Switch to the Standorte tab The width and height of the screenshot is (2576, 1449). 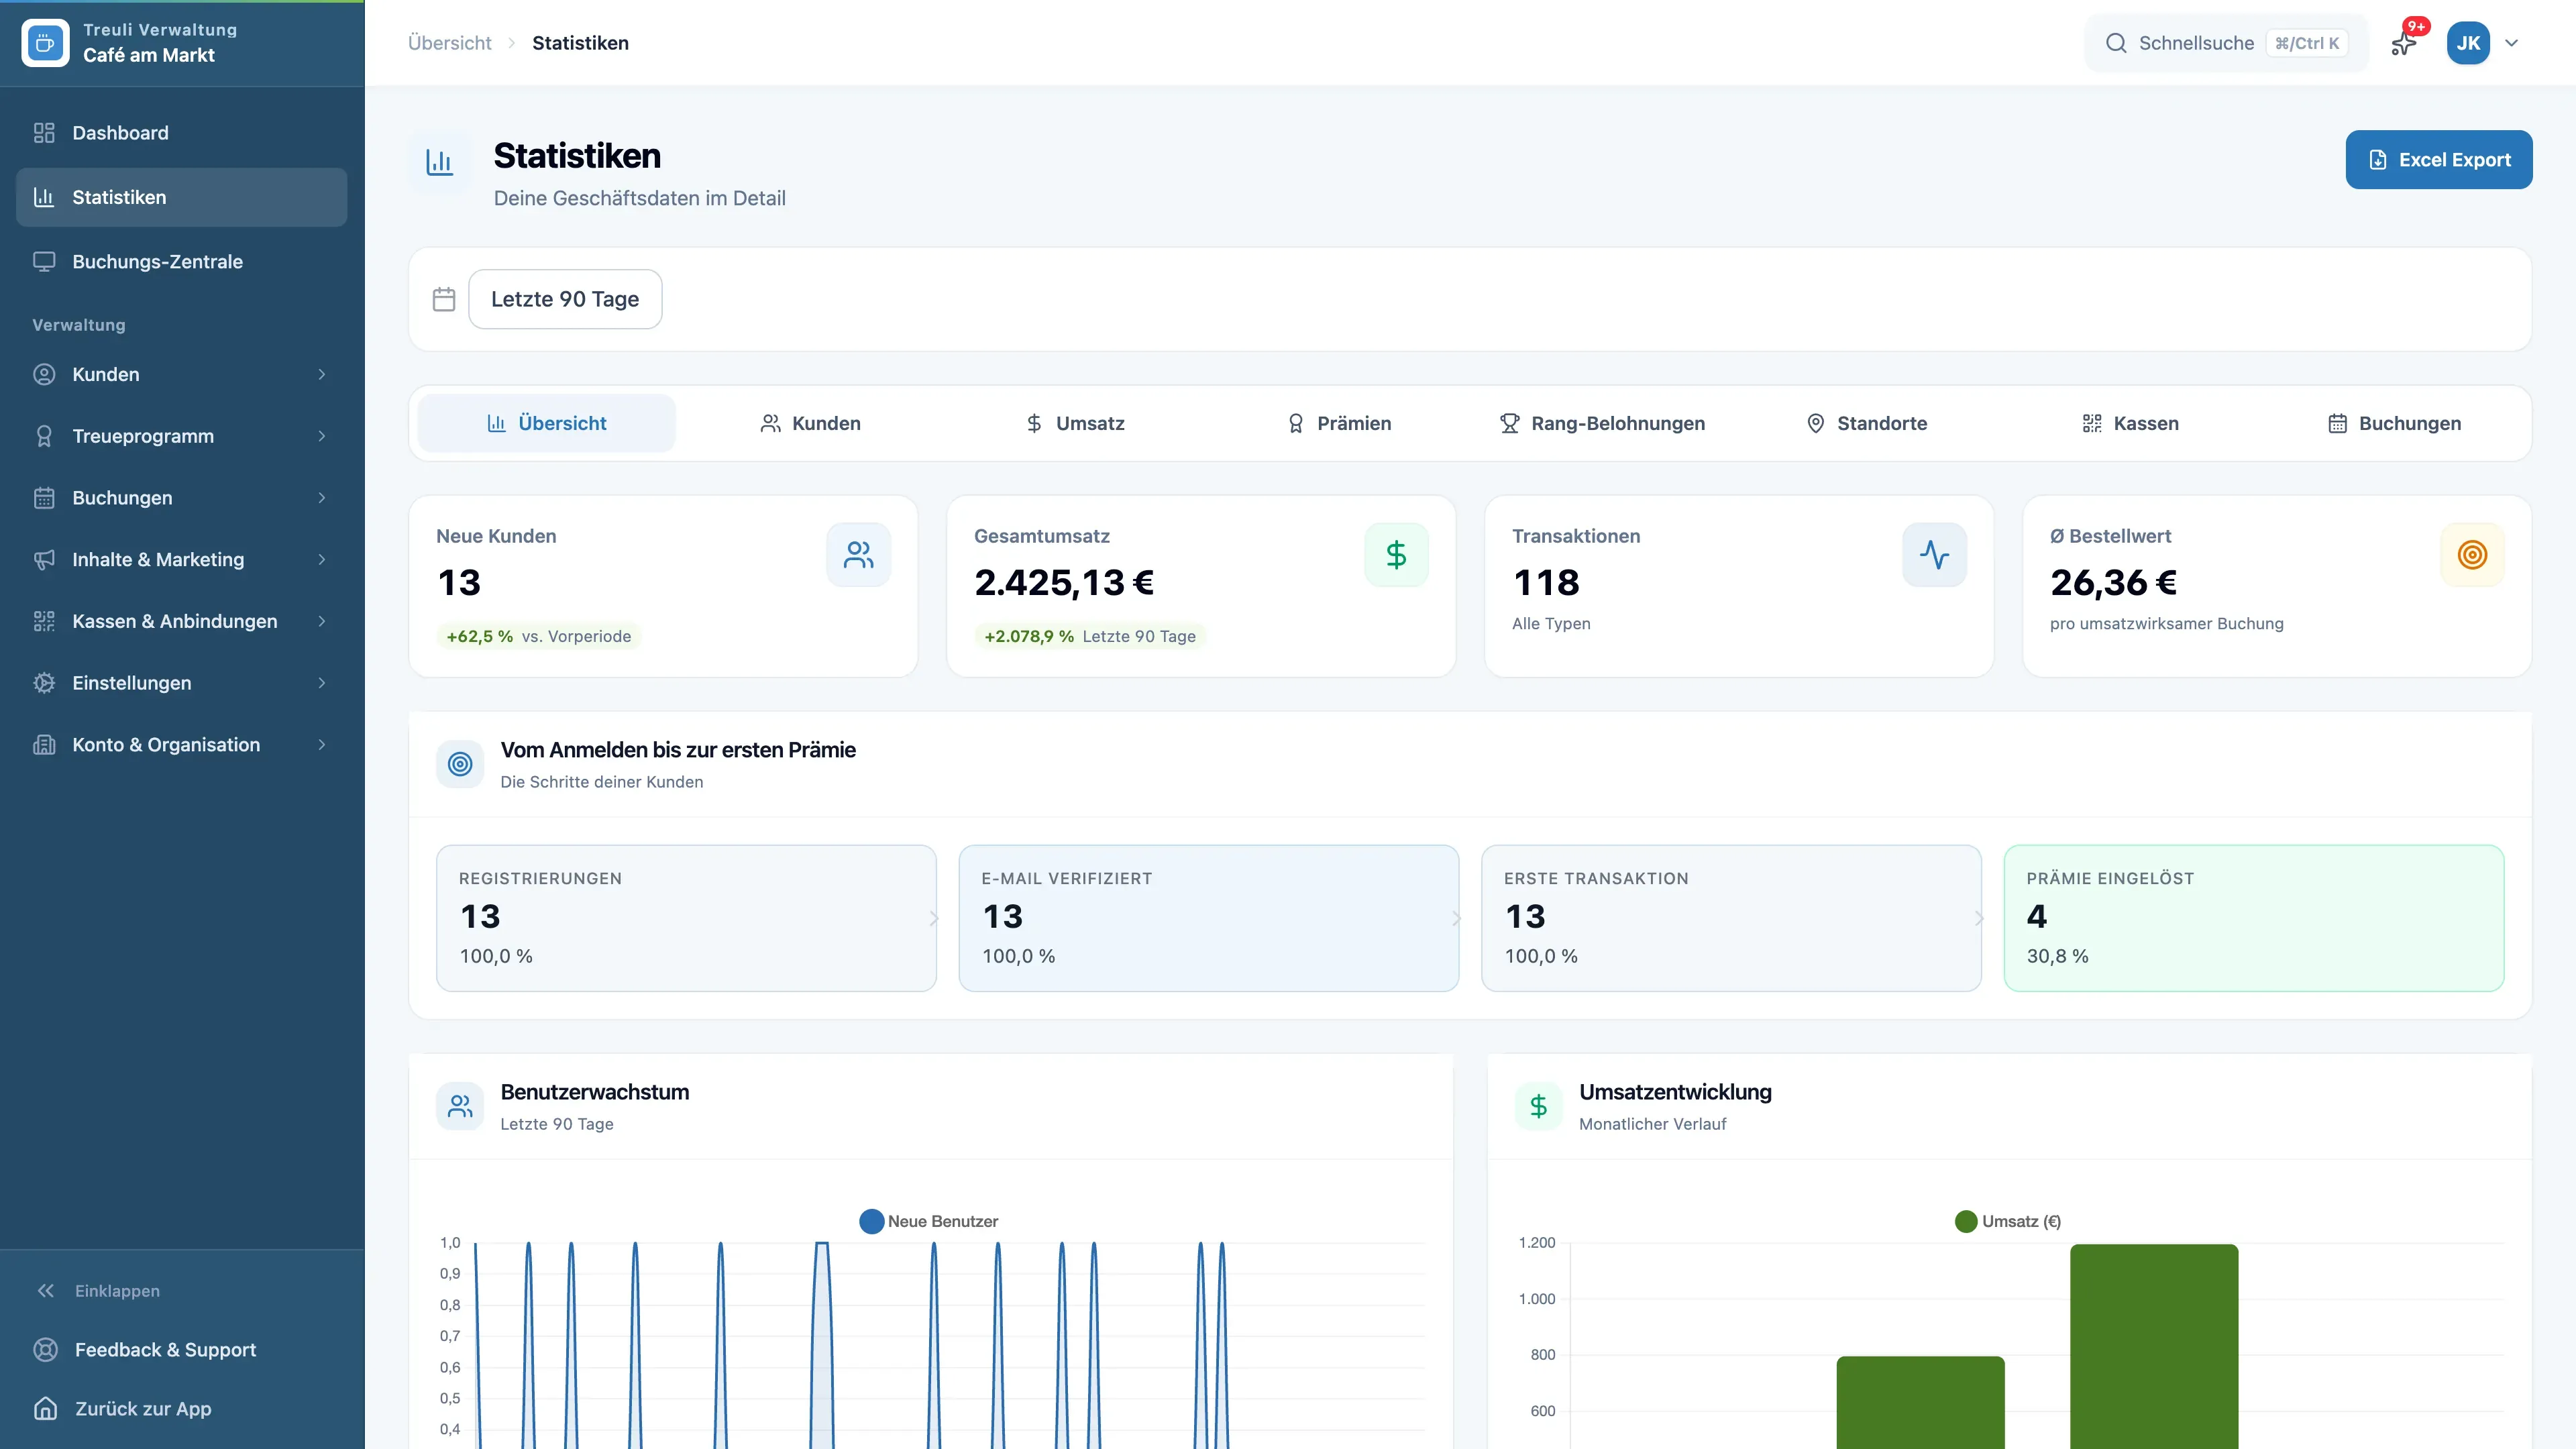[x=1866, y=423]
